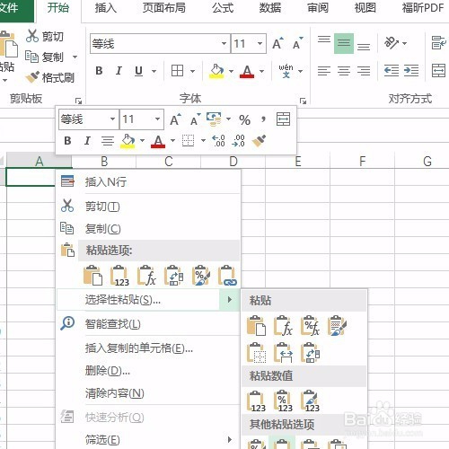Expand Font group dialog launcher

point(303,101)
